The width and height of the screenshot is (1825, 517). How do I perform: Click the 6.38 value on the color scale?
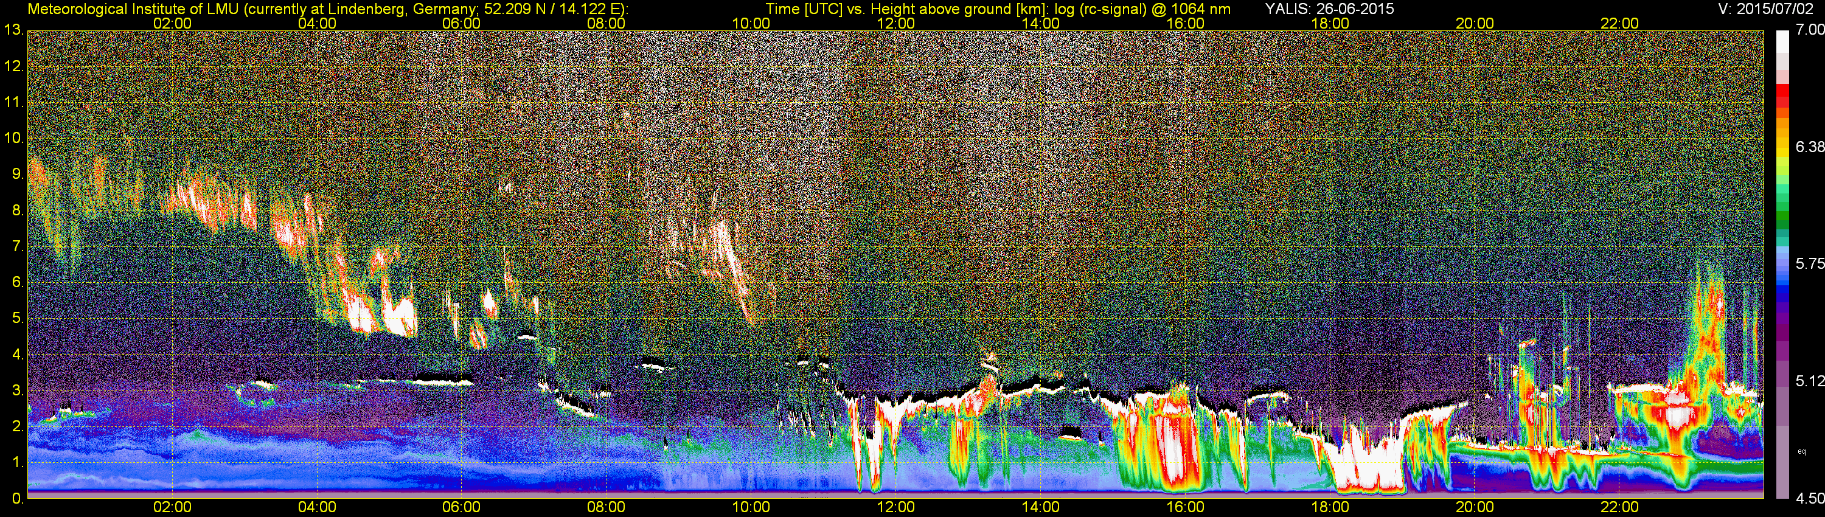coord(1809,147)
